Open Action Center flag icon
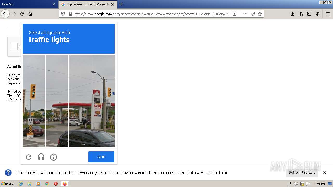 click(308, 184)
